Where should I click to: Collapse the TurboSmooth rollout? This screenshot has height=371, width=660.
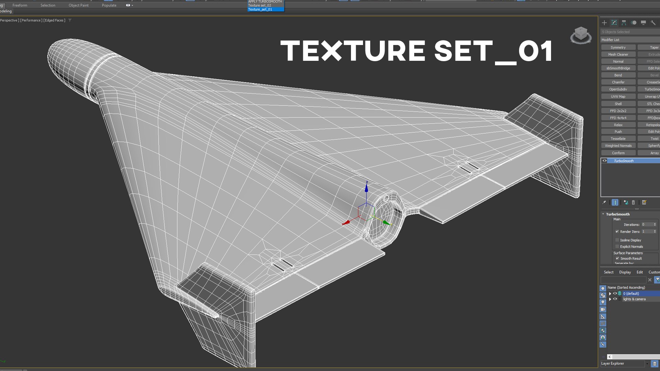[603, 214]
